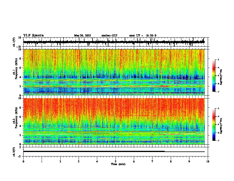Click inside the ch.1 spectrogram panel
This screenshot has width=234, height=181.
pos(114,72)
